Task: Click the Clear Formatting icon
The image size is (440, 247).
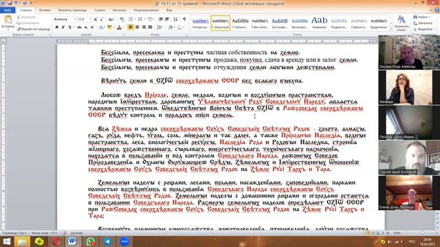Action: pyautogui.click(x=122, y=19)
